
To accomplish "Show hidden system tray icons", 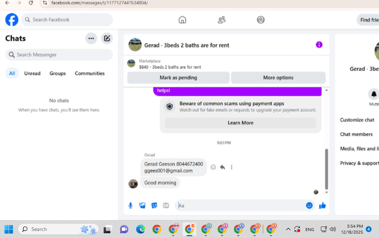I will point(288,229).
